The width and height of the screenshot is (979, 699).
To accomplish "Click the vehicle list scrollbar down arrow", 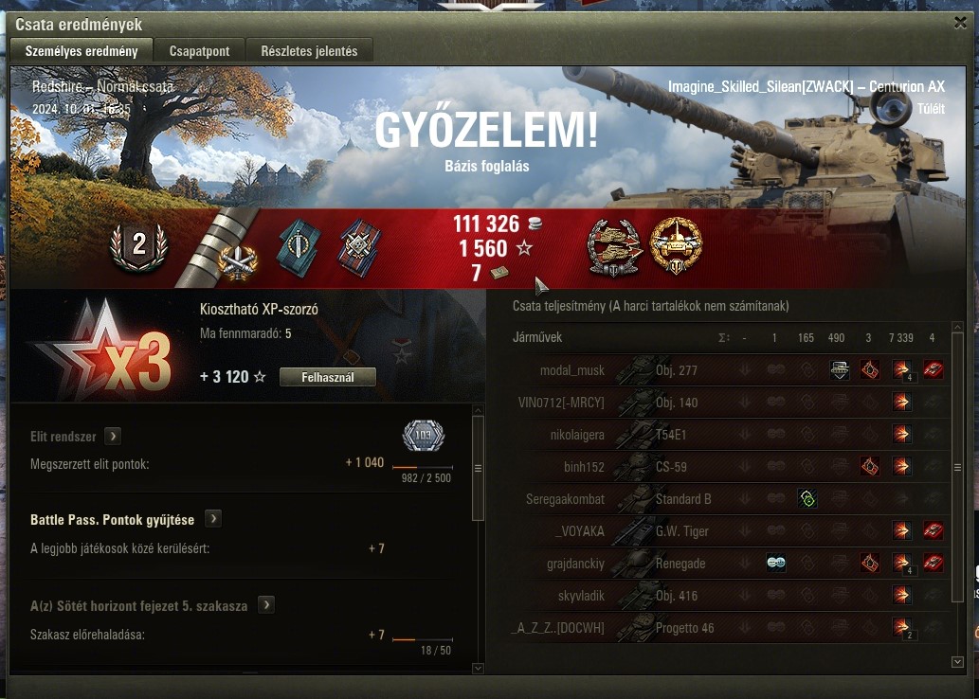I will click(957, 661).
